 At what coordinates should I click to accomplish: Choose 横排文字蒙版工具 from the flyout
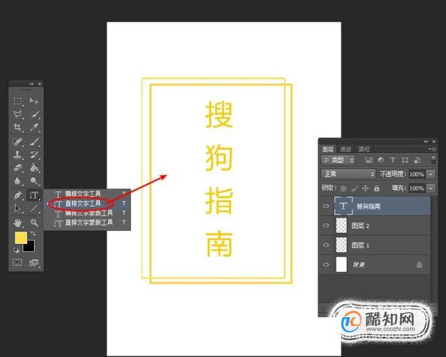coord(88,212)
